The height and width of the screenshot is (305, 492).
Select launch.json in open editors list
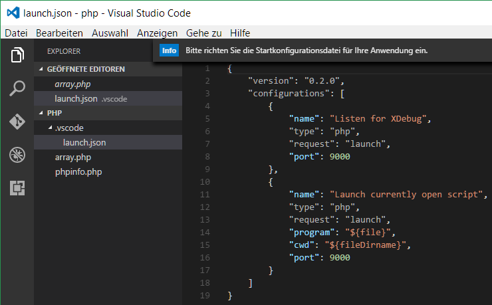[76, 98]
